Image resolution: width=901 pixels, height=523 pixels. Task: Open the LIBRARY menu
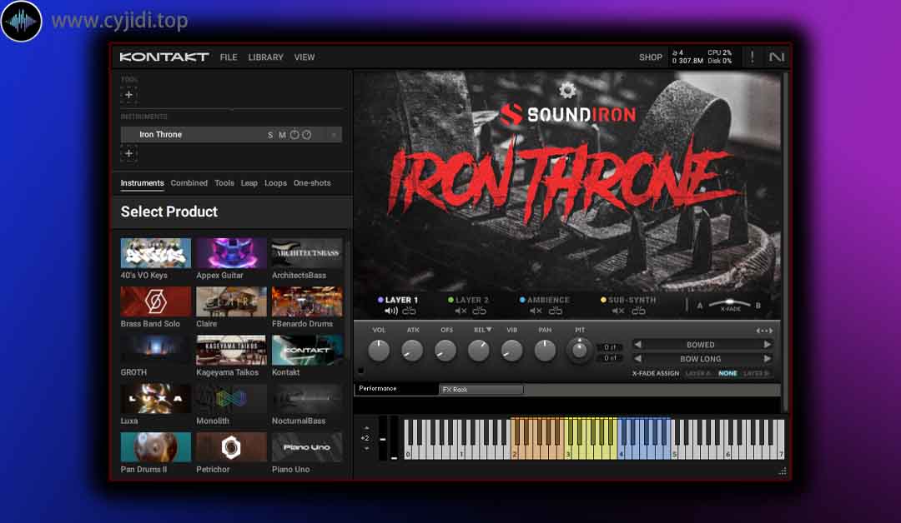(265, 57)
